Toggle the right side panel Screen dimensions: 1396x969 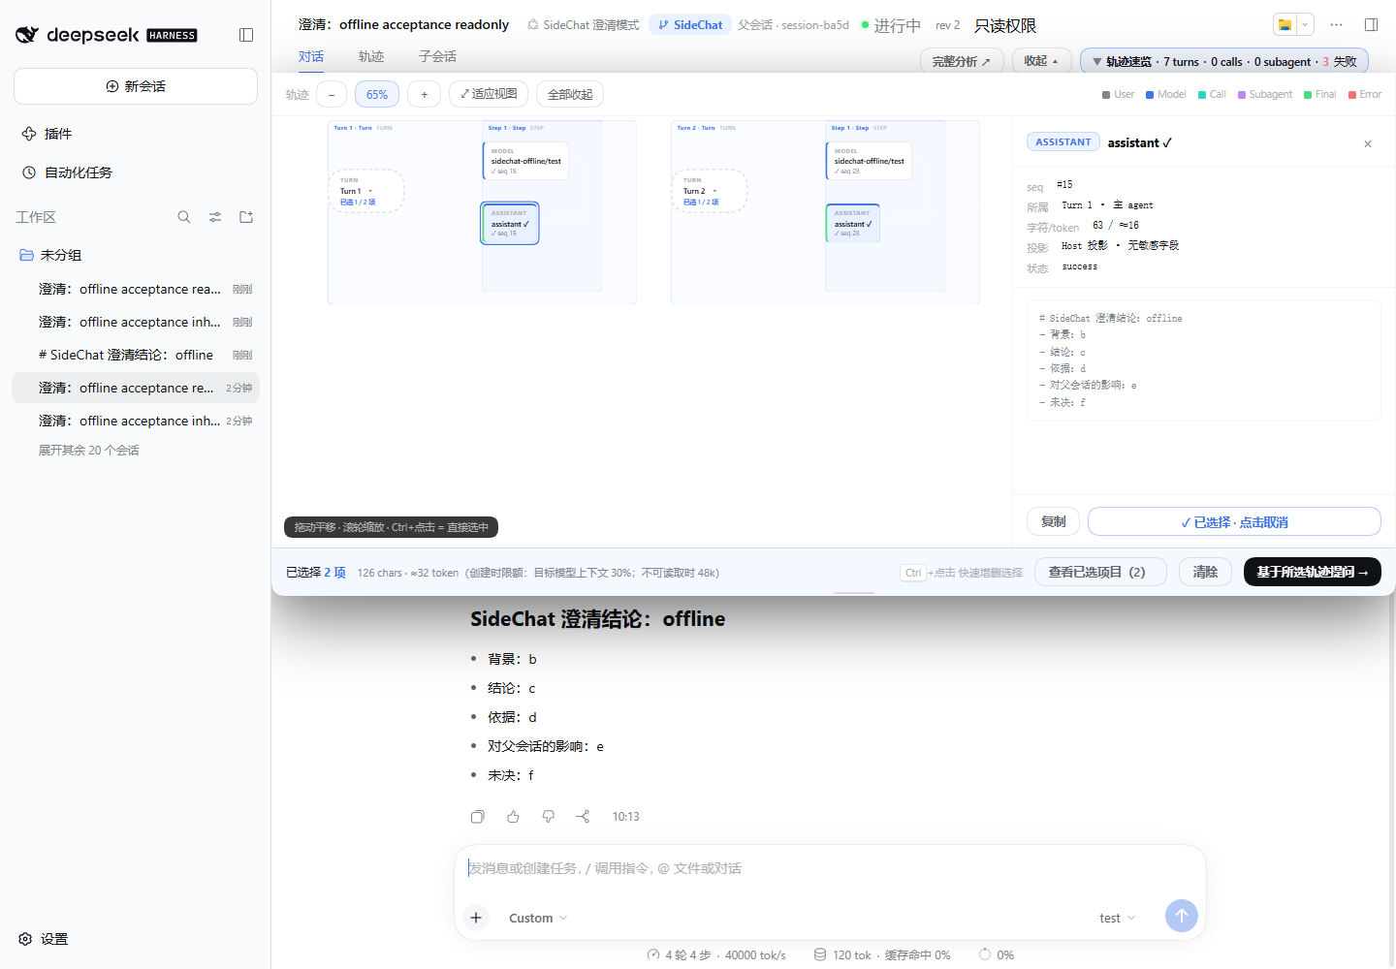coord(1371,24)
